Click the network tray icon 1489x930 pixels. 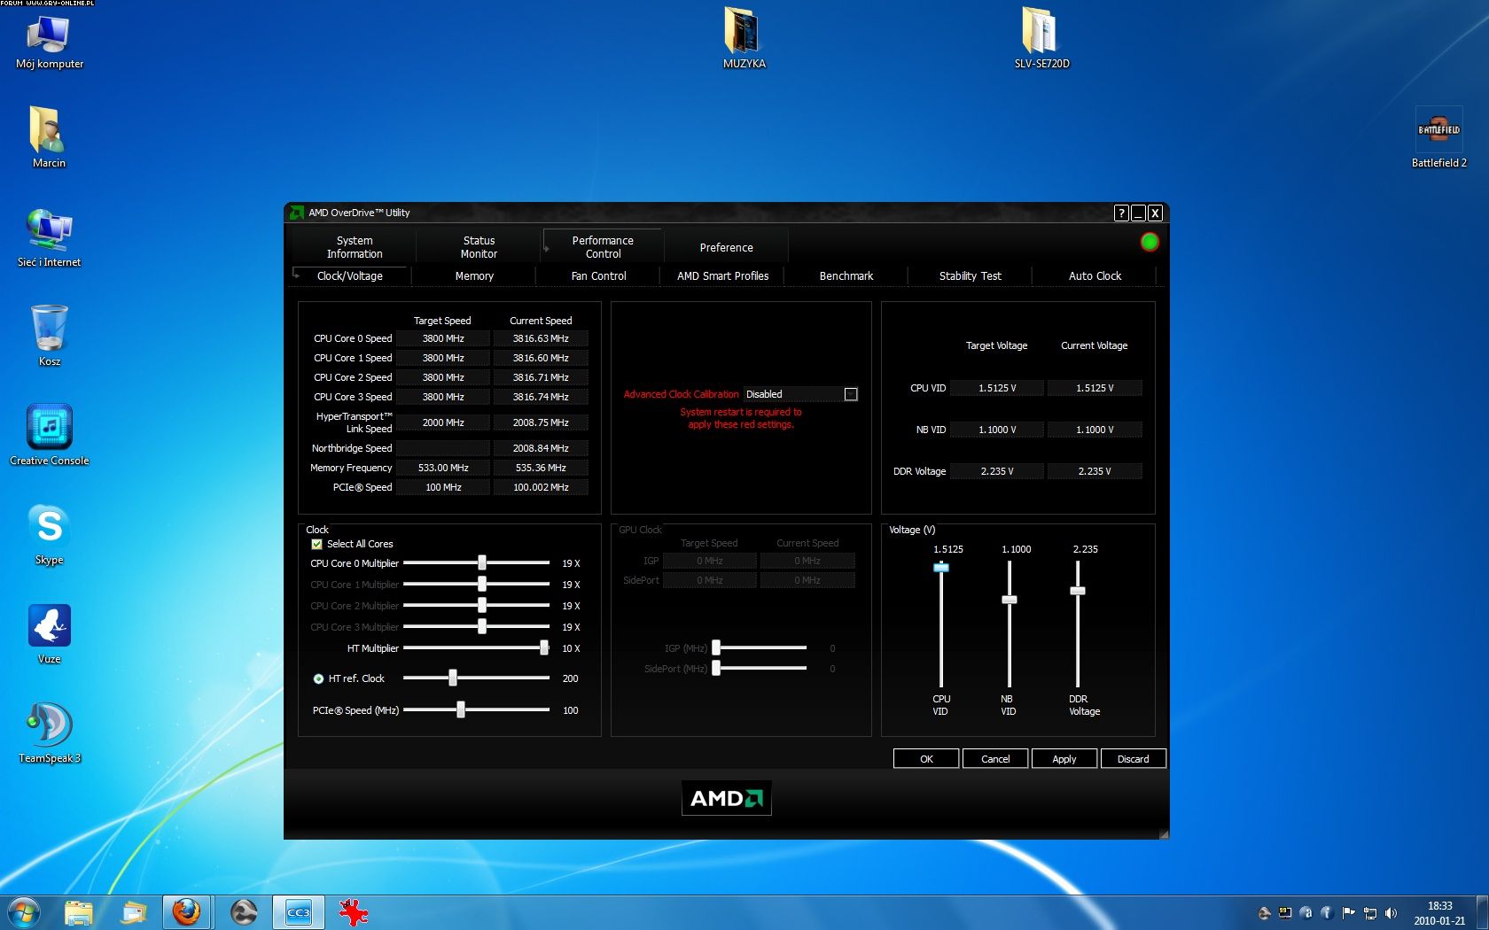coord(1369,913)
